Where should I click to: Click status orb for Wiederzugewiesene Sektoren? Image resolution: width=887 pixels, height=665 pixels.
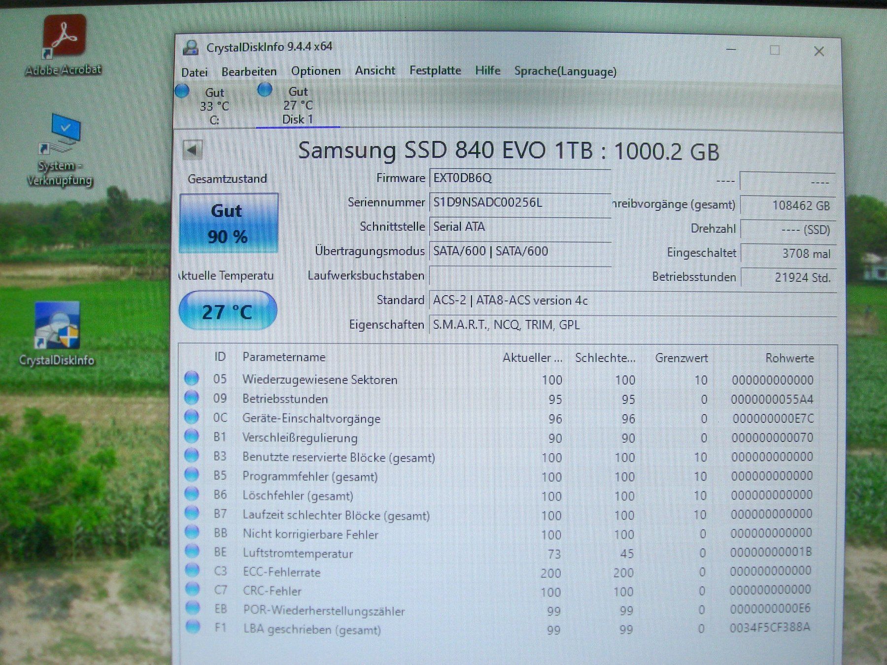click(x=192, y=378)
